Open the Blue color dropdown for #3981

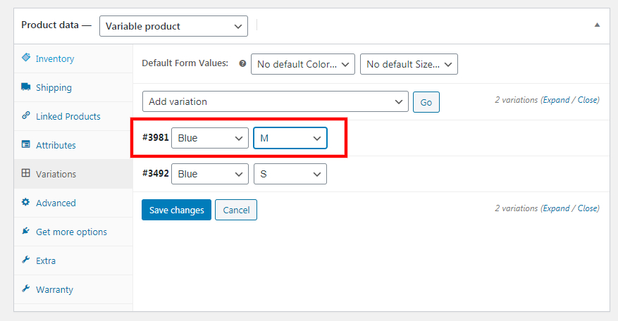[x=210, y=138]
